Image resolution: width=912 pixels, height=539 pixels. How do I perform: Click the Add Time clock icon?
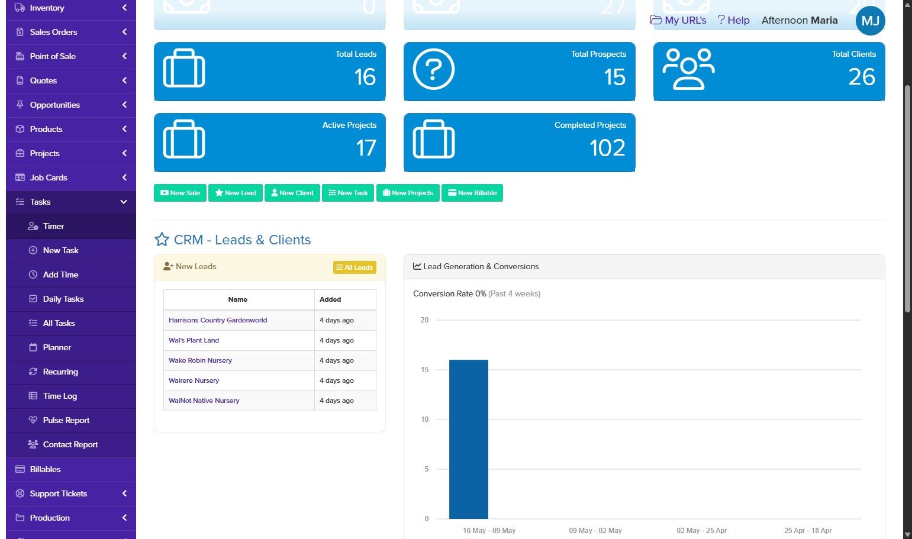pos(33,275)
